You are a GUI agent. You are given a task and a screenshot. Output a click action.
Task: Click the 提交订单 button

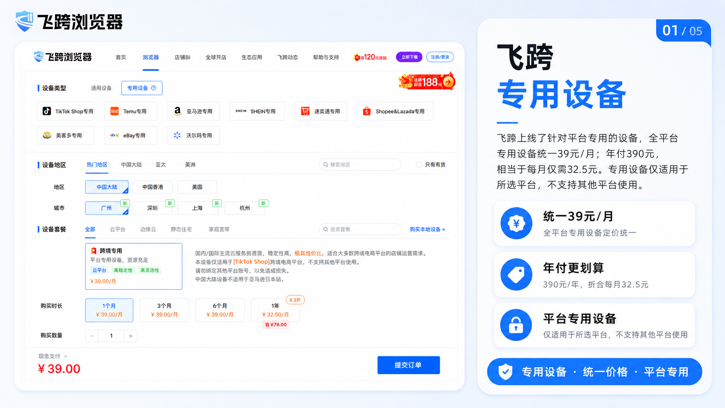pyautogui.click(x=408, y=365)
